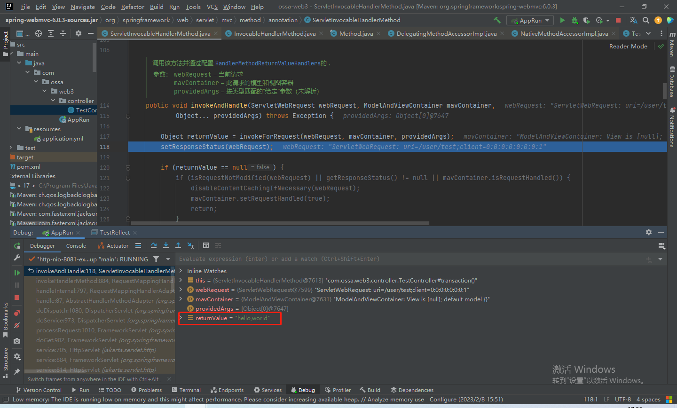Start debugging with the bug icon

pos(575,20)
